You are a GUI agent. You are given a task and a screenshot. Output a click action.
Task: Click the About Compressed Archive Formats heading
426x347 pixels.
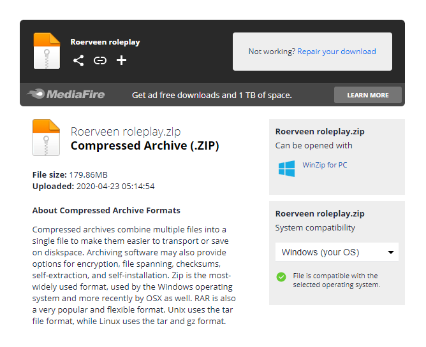coord(106,210)
